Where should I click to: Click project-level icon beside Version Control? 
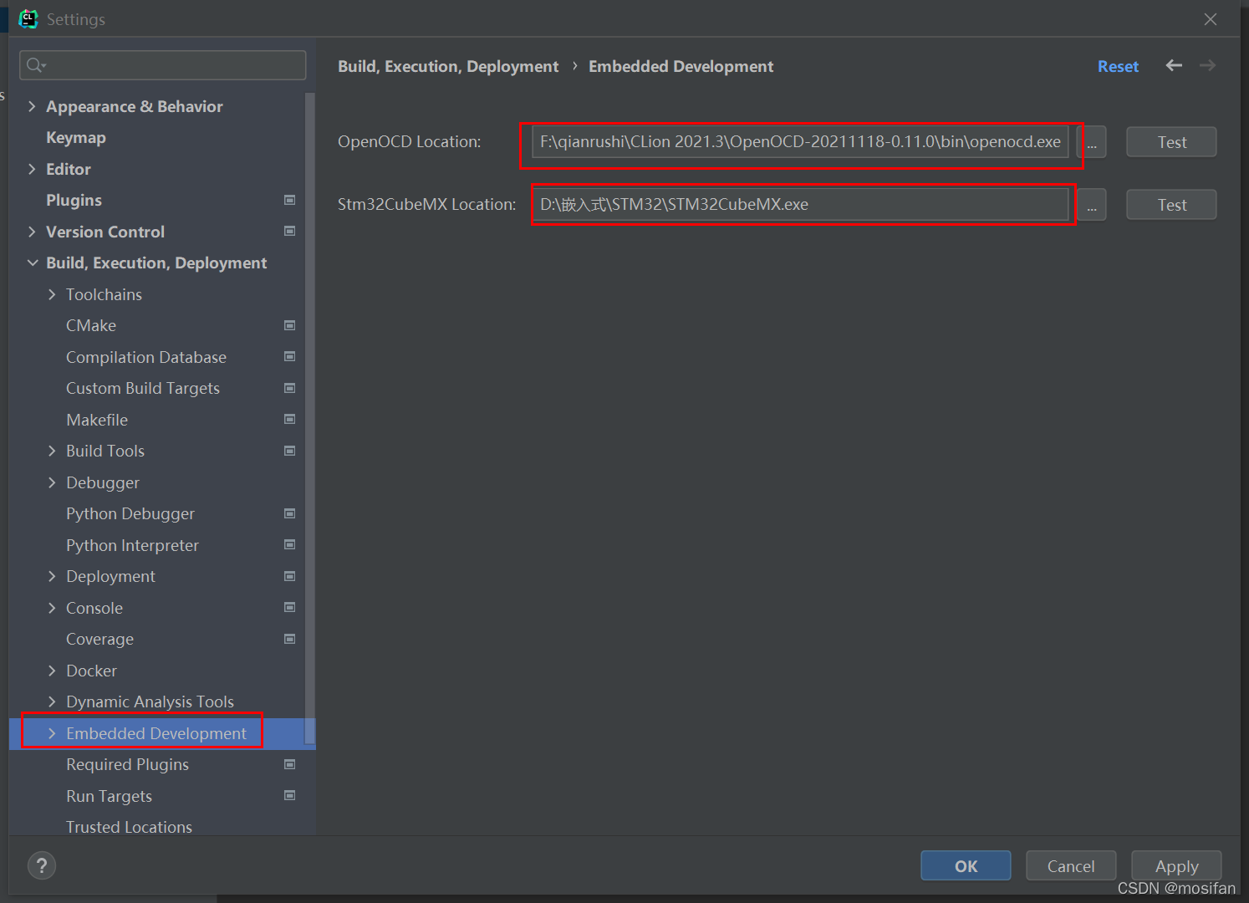click(x=290, y=231)
